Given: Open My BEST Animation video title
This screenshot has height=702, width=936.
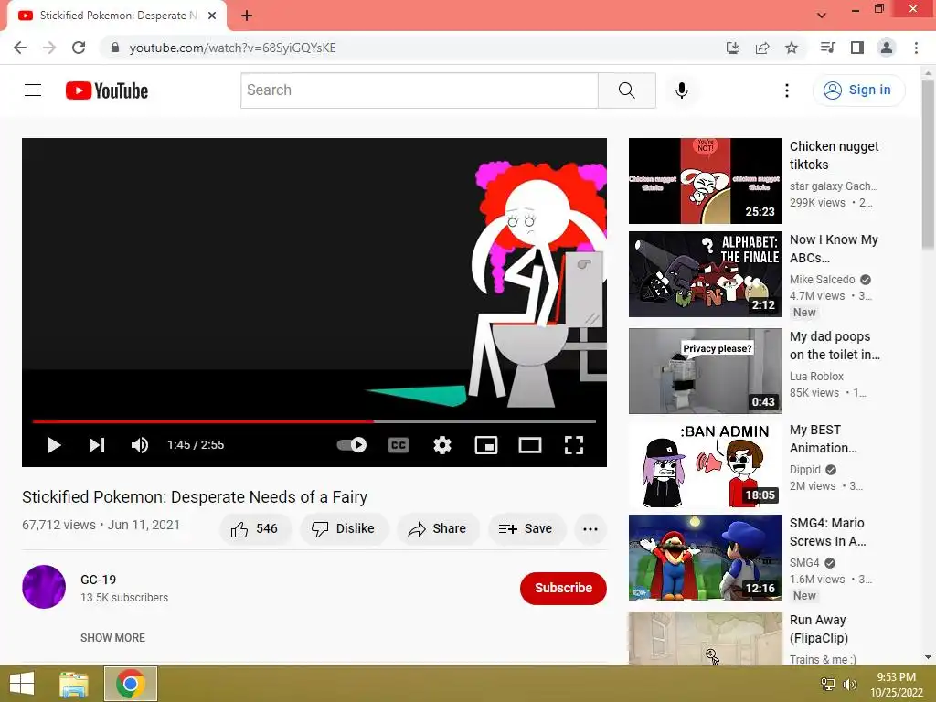Looking at the screenshot, I should [x=824, y=439].
